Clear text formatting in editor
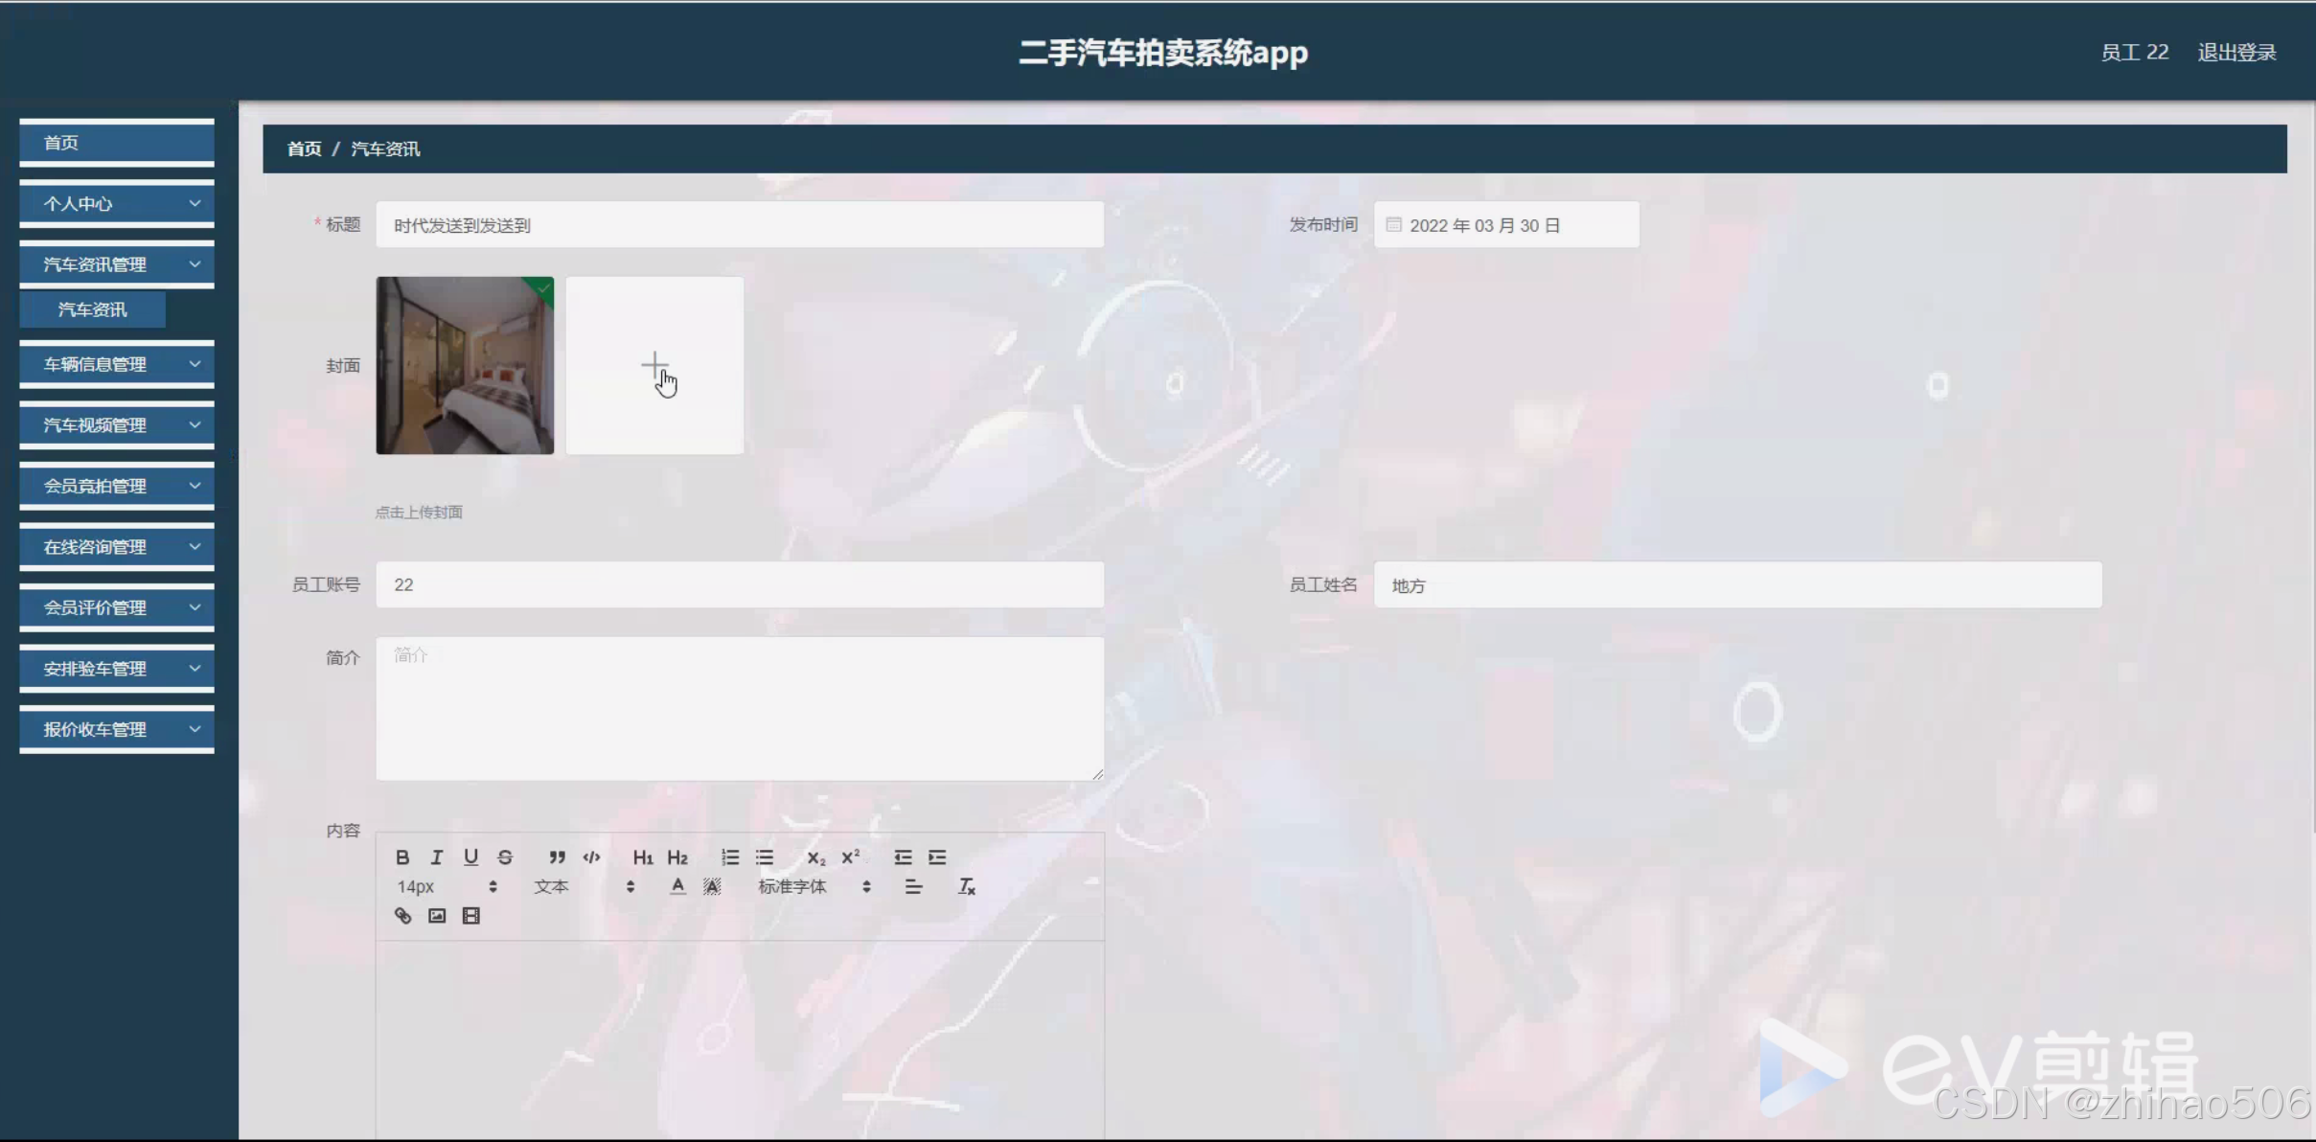 coord(967,887)
